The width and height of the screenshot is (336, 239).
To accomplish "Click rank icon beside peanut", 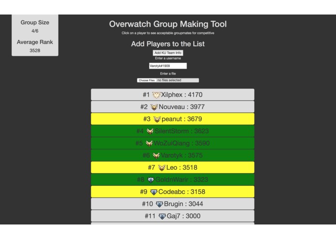I will (x=157, y=119).
